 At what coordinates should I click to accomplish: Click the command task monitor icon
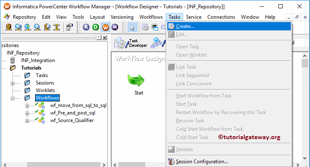click(x=155, y=27)
